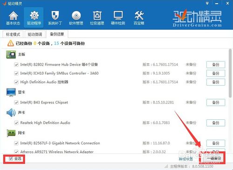
Task: Toggle the 全选 select-all checkbox
Action: pos(11,158)
